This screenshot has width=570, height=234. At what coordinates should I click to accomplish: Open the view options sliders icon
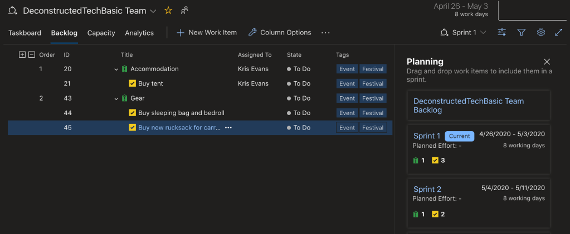(502, 33)
